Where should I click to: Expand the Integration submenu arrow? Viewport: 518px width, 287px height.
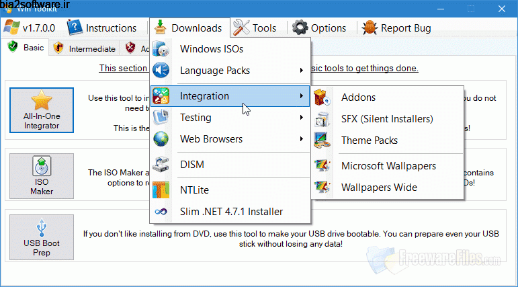pyautogui.click(x=301, y=96)
